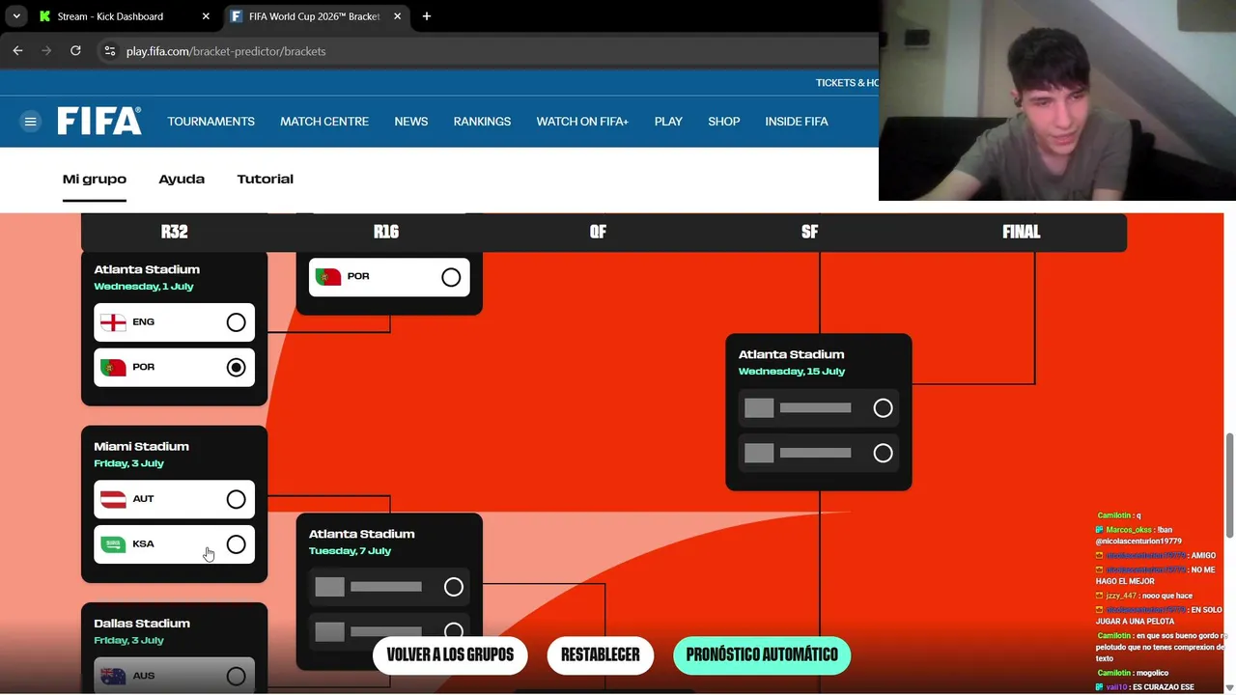Jump to the R16 round header
1236x695 pixels.
pyautogui.click(x=386, y=232)
